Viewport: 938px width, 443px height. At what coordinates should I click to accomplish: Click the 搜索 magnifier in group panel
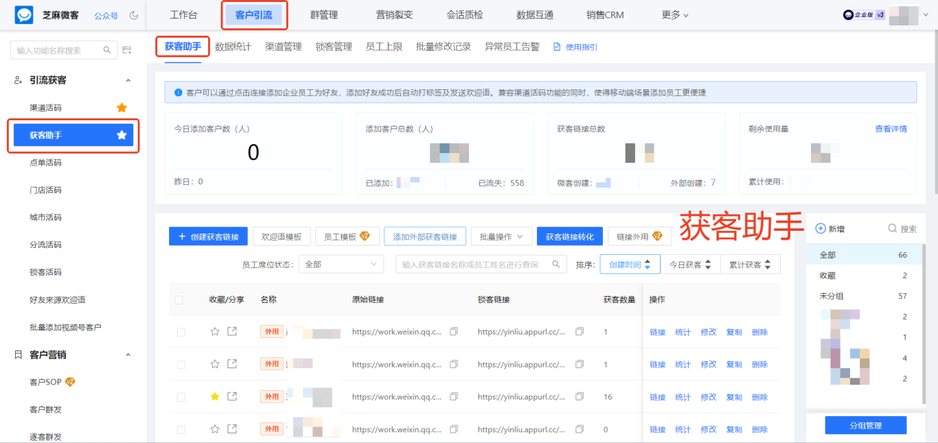click(x=892, y=229)
